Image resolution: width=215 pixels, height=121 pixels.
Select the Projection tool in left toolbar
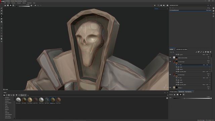[x=1, y=13]
